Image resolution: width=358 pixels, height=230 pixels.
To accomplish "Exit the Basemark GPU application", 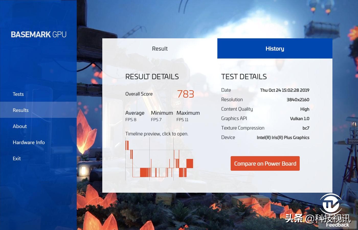I will pos(17,158).
